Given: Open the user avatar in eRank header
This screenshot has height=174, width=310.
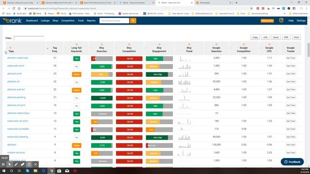Looking at the screenshot, I should click(281, 20).
